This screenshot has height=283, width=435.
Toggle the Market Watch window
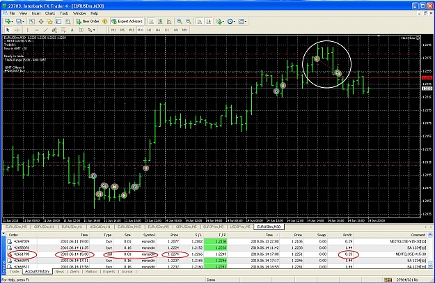[x=32, y=22]
